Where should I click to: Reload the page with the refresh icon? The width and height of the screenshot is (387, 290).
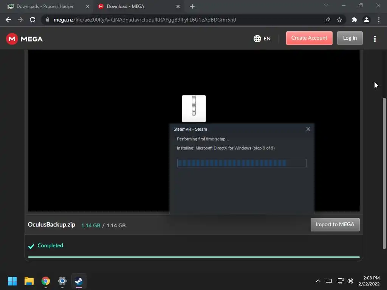(33, 20)
